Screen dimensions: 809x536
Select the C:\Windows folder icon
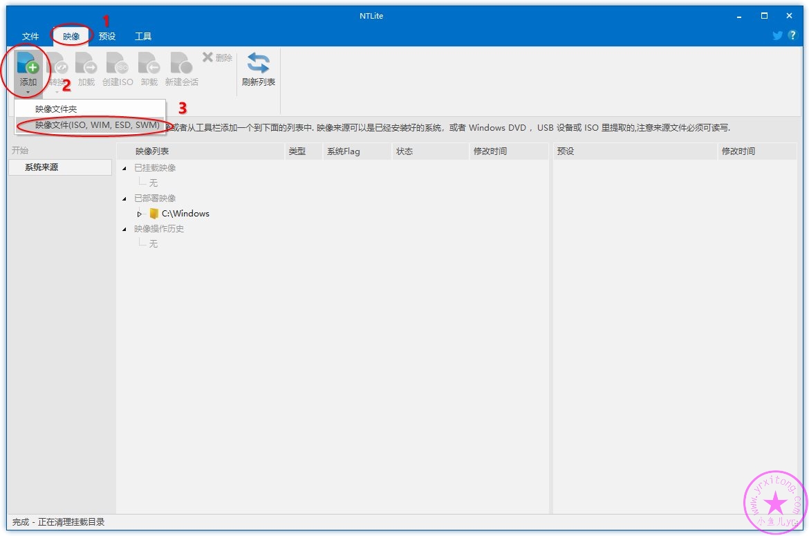pyautogui.click(x=154, y=214)
